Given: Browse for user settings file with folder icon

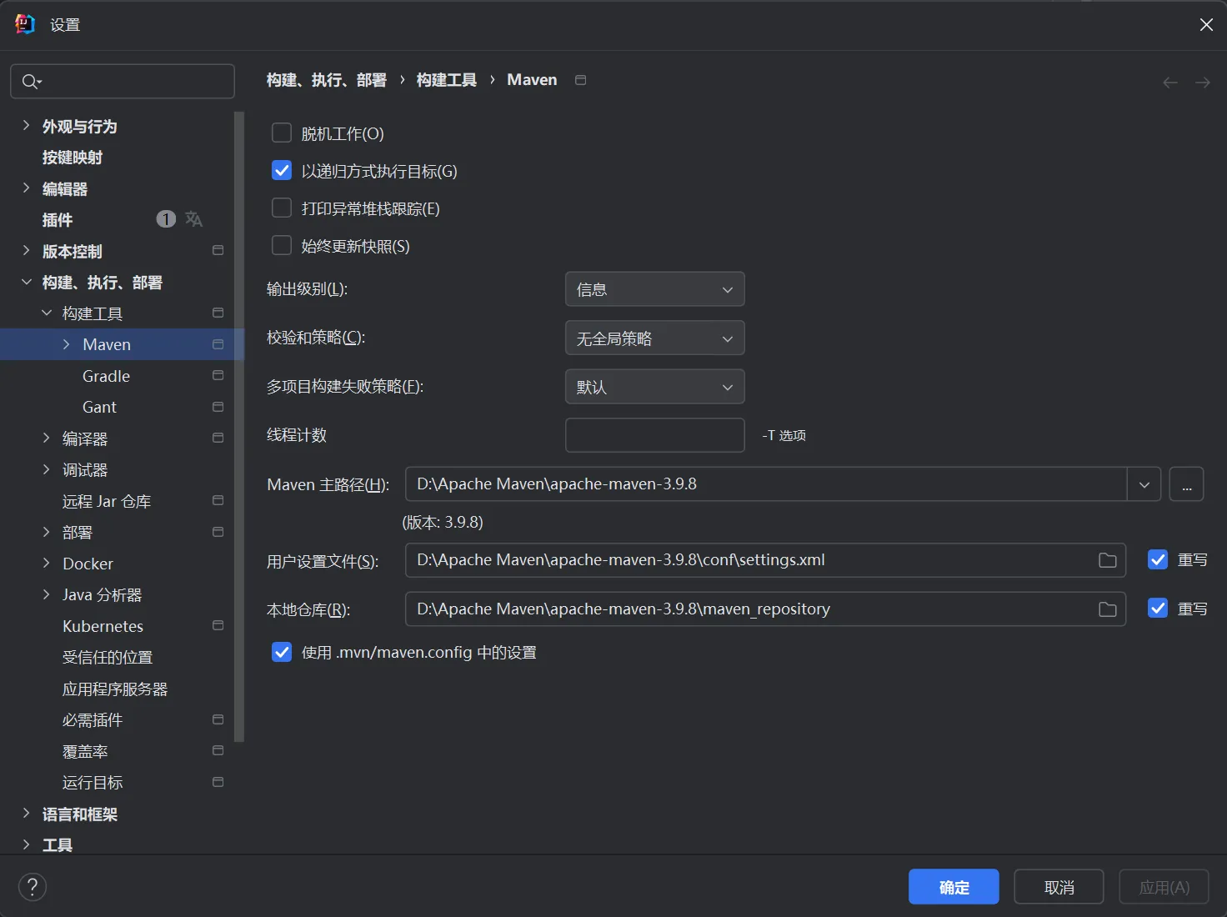Looking at the screenshot, I should [x=1107, y=560].
